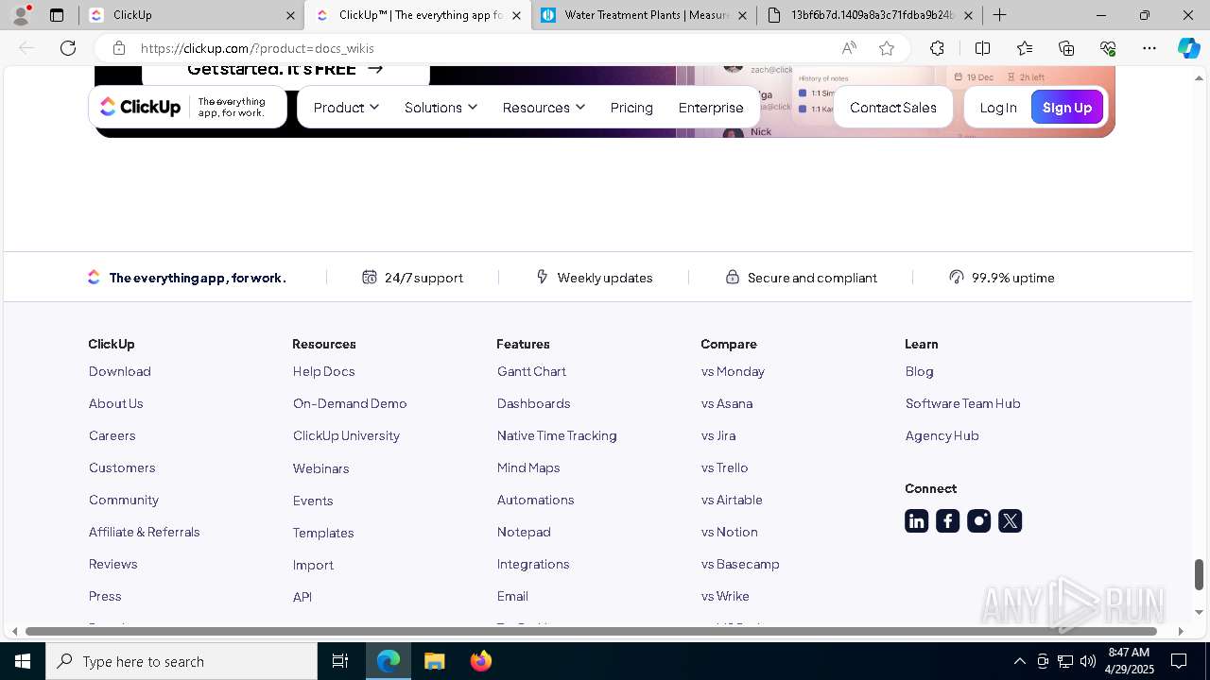This screenshot has height=680, width=1210.
Task: Open the Enterprise page
Action: click(x=711, y=108)
